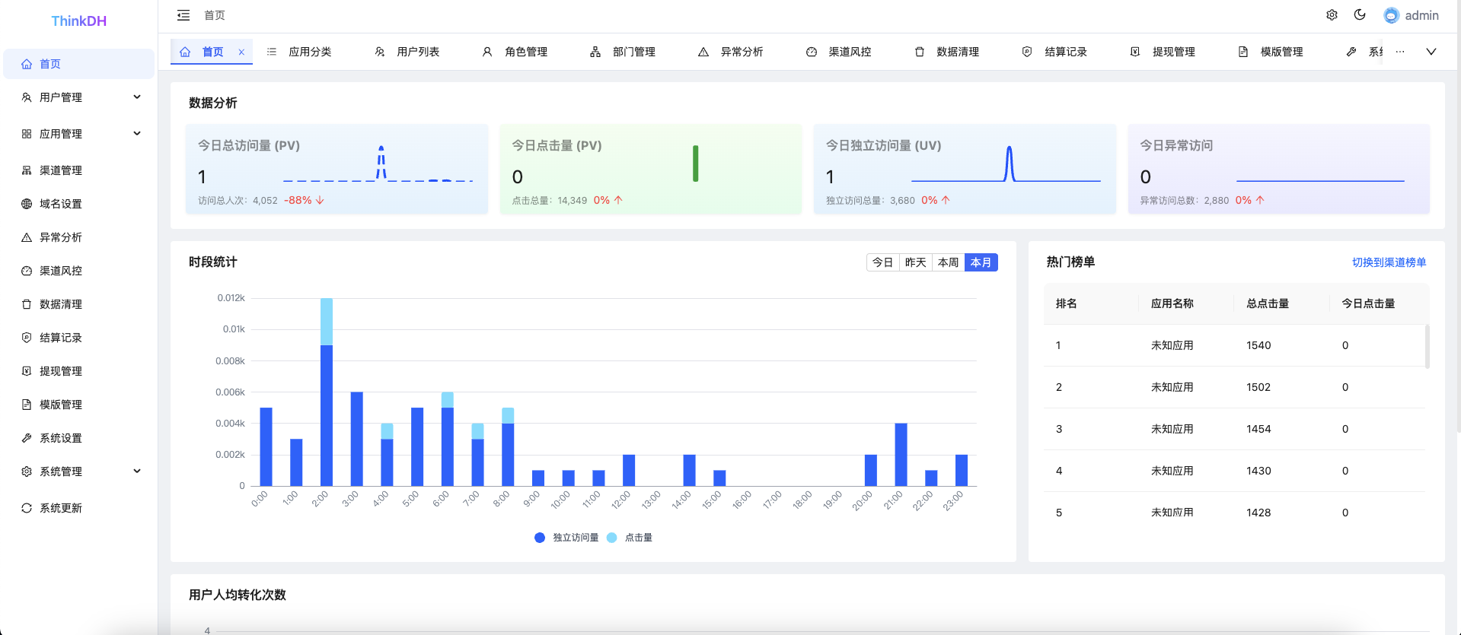Open 提现管理 in the sidebar menu
Image resolution: width=1461 pixels, height=635 pixels.
[x=61, y=371]
